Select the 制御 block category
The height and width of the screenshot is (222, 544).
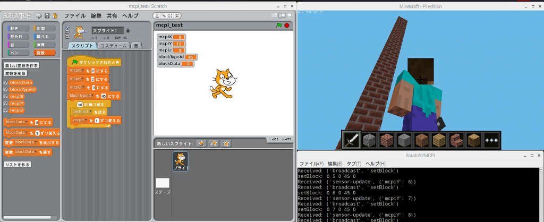[45, 28]
